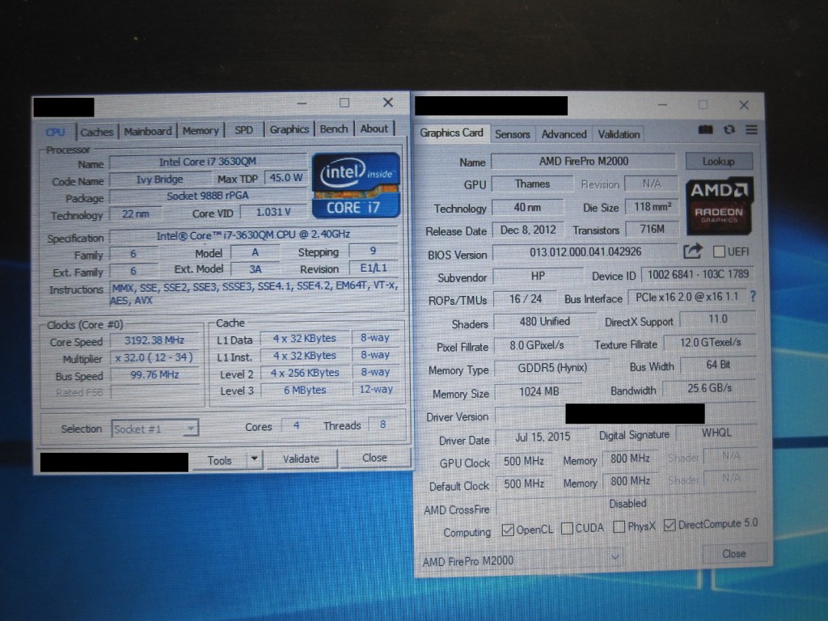Image resolution: width=828 pixels, height=621 pixels.
Task: Switch to the Memory tab in CPU-Z
Action: click(201, 130)
